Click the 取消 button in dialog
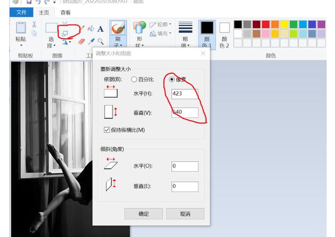This screenshot has width=335, height=237. 185,214
